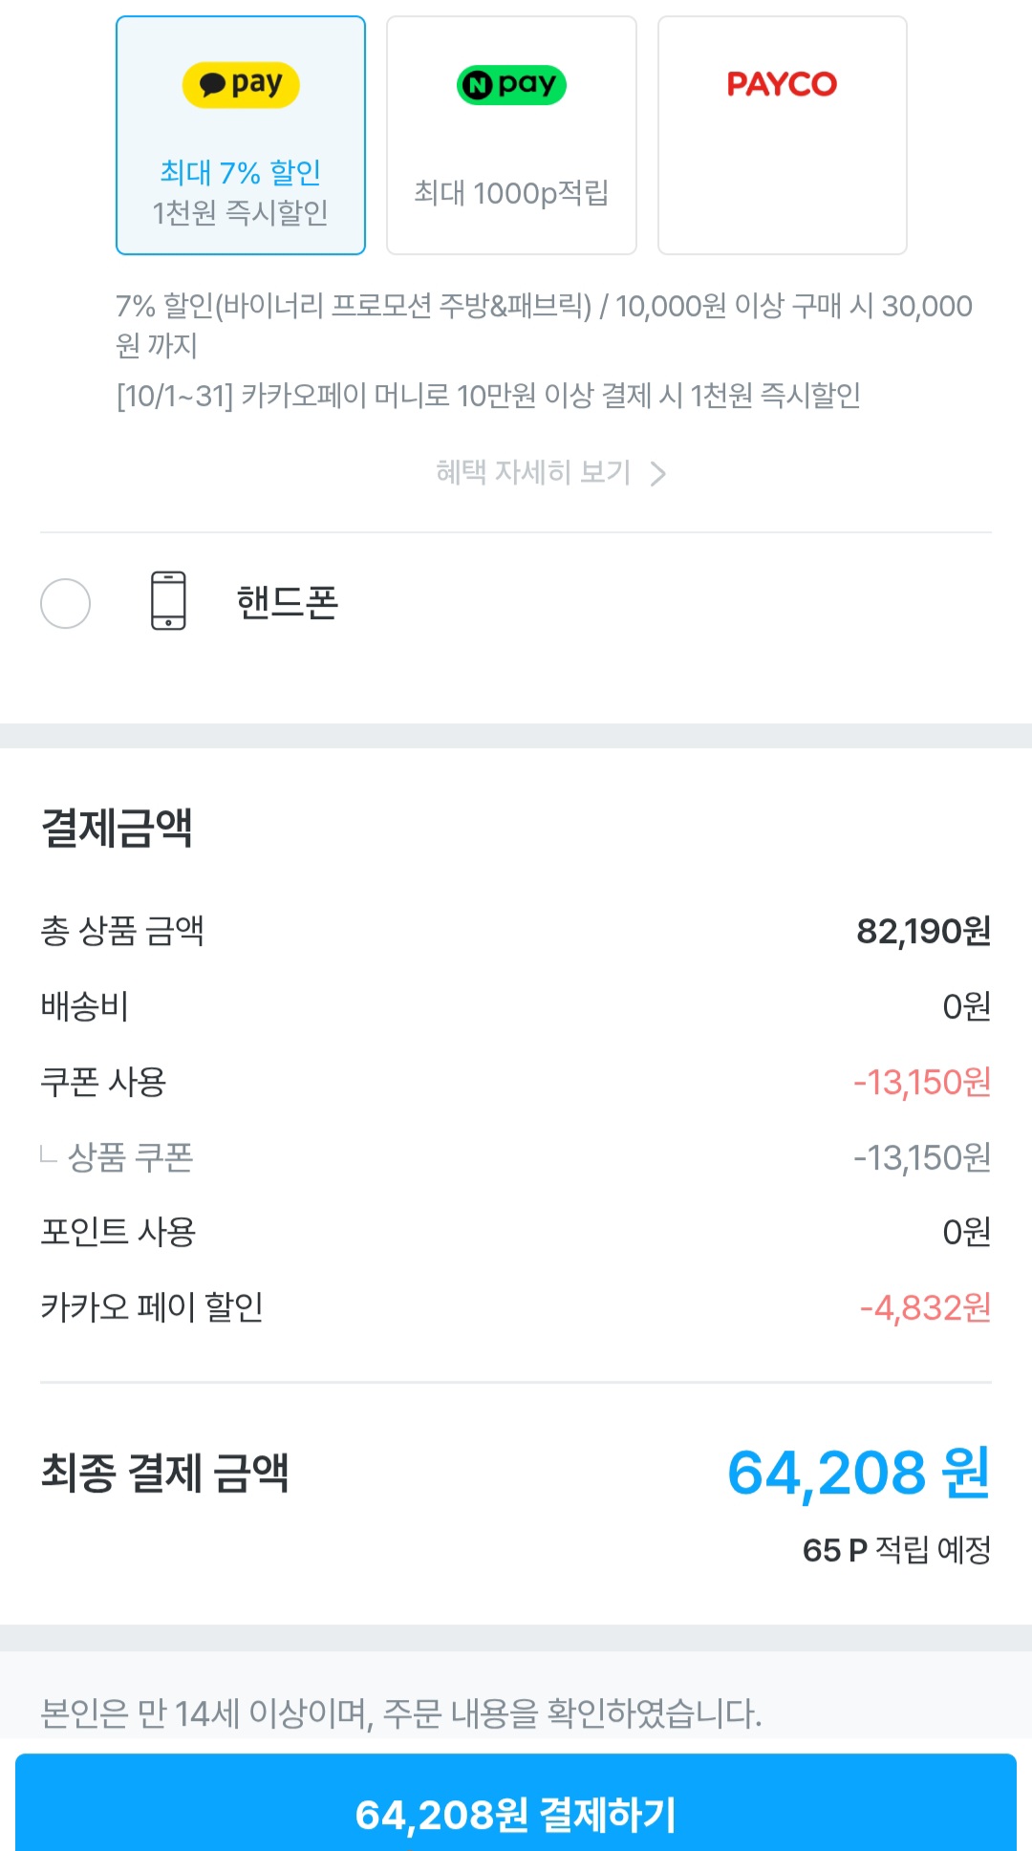Click the red -13,150원 coupon amount
The width and height of the screenshot is (1032, 1851).
pos(921,1082)
